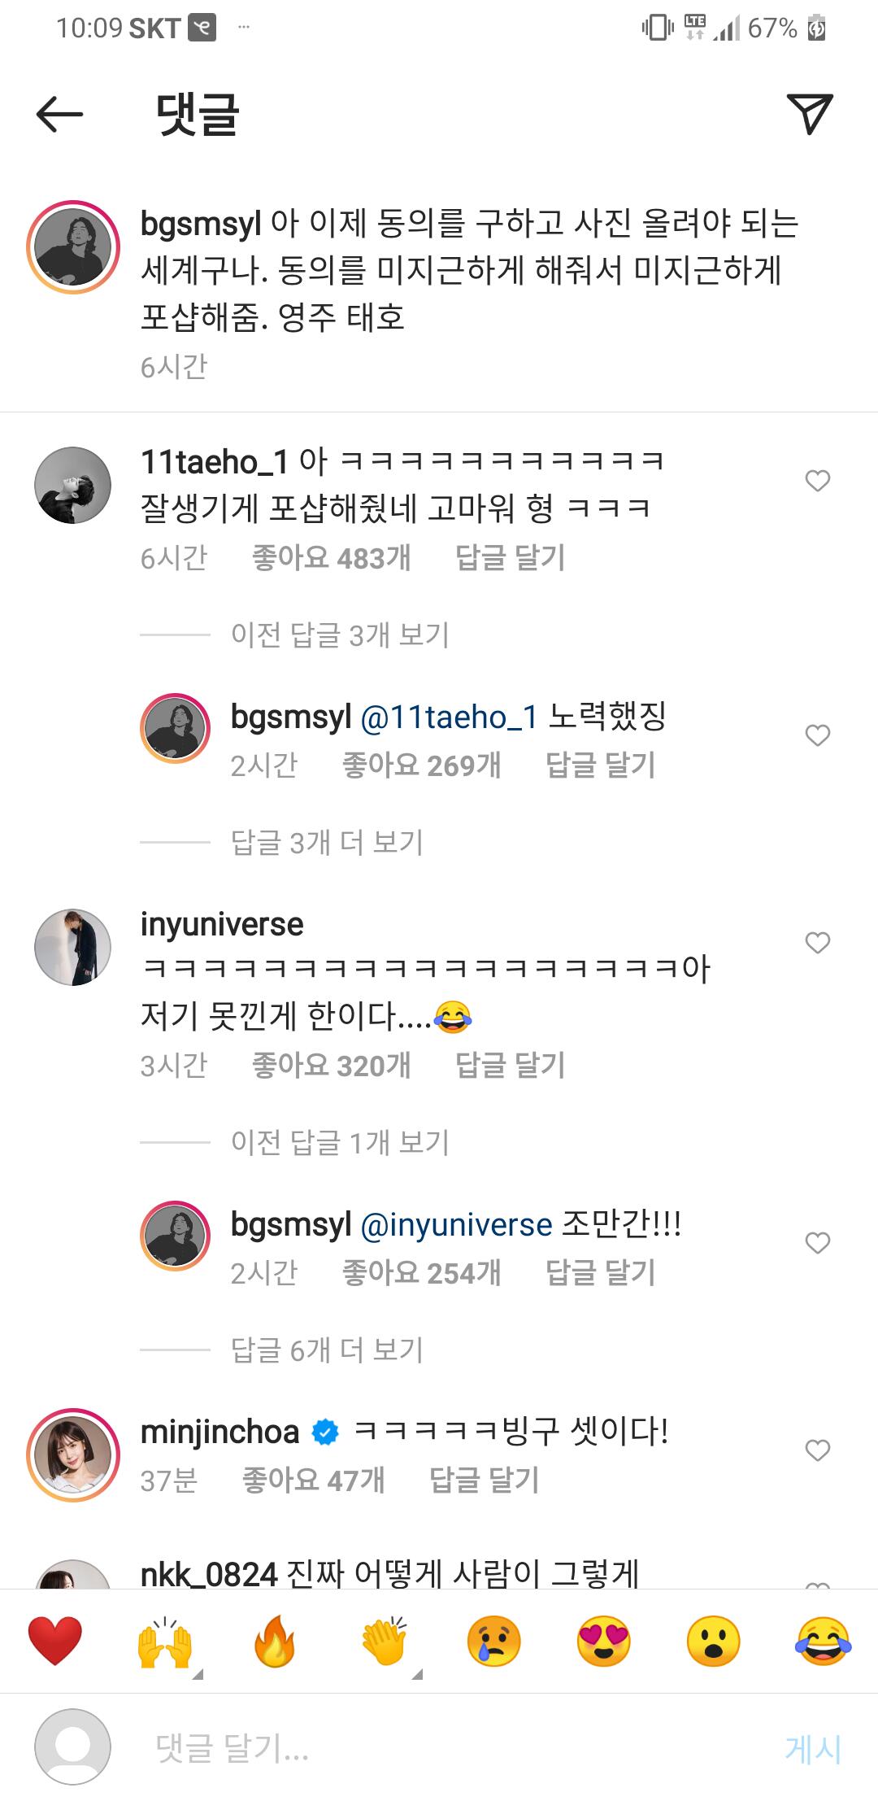Screen dimensions: 878x1801
Task: View 좋아요 320개 likes list
Action: pyautogui.click(x=331, y=1065)
